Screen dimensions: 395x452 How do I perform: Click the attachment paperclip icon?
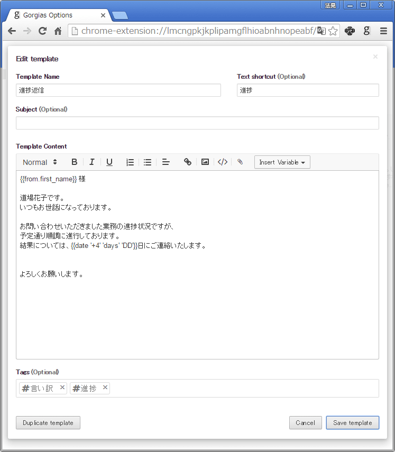[x=240, y=162]
